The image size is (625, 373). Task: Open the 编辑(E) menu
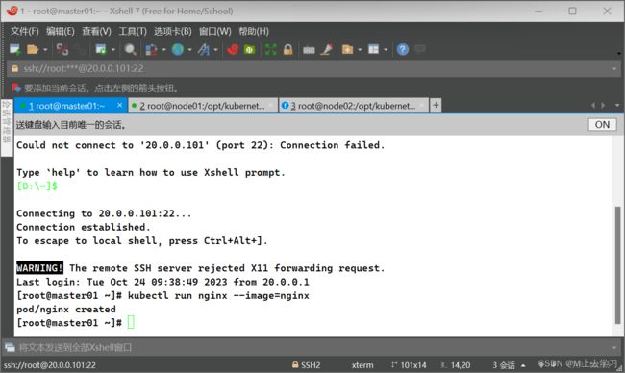click(x=61, y=31)
